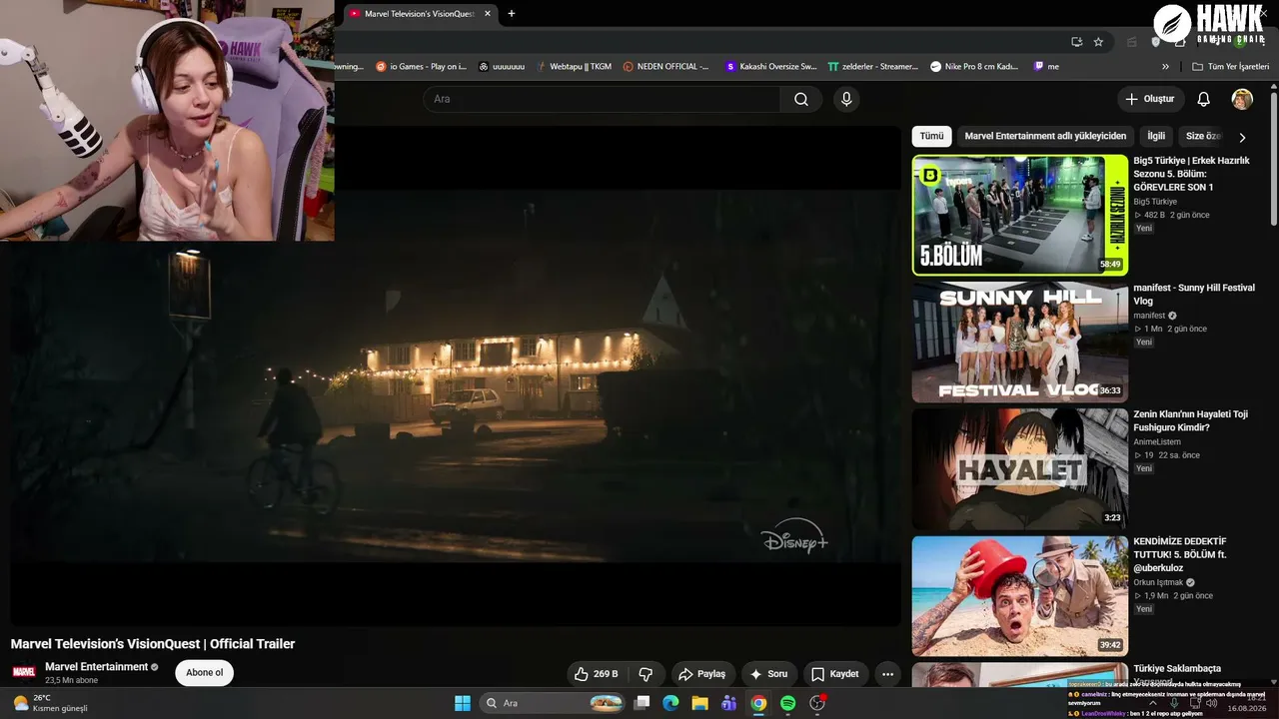The image size is (1279, 719).
Task: Open 'io Games' bookmark
Action: [421, 67]
